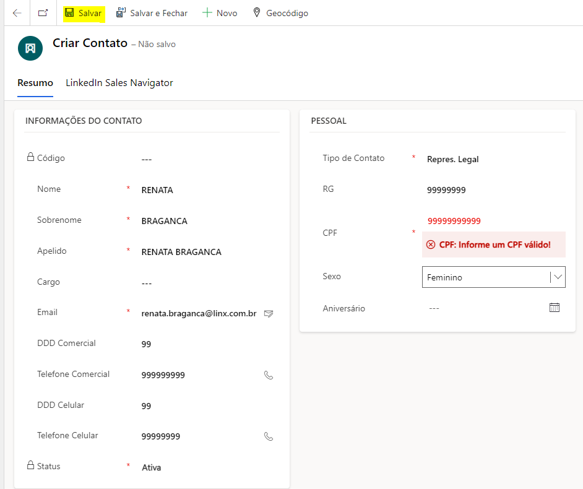Click the Salvar toolbar button
This screenshot has height=489, width=583.
pos(84,13)
